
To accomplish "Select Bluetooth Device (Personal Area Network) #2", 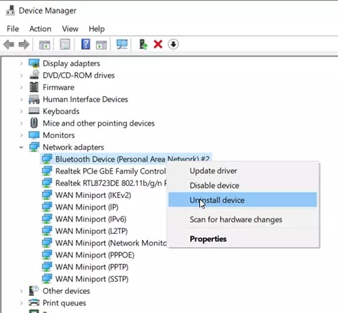I will [132, 159].
